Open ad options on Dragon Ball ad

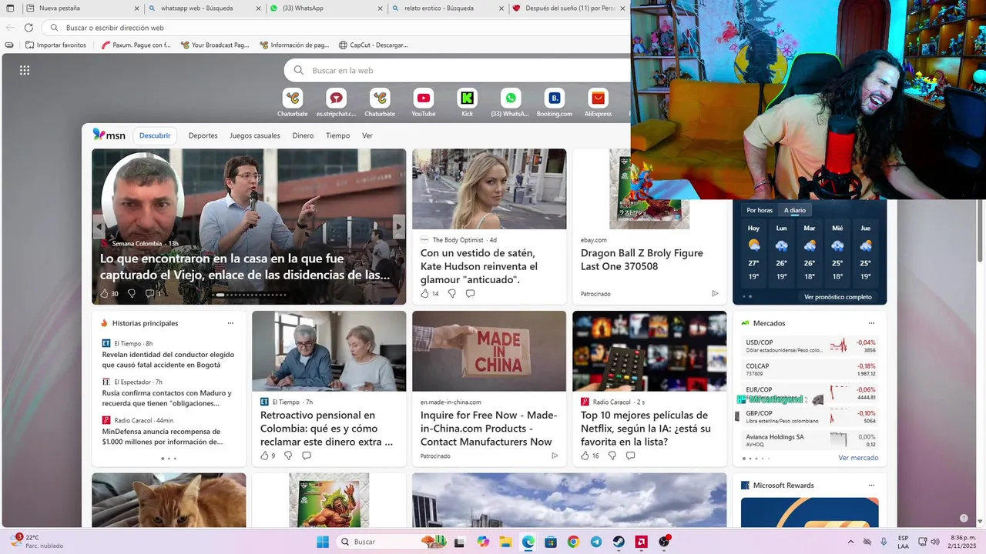(x=715, y=293)
